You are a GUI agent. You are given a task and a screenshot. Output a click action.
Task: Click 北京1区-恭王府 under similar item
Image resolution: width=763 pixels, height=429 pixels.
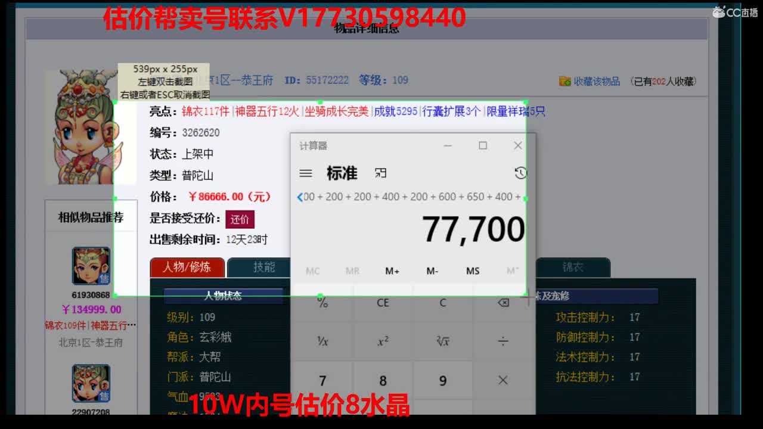pos(91,343)
